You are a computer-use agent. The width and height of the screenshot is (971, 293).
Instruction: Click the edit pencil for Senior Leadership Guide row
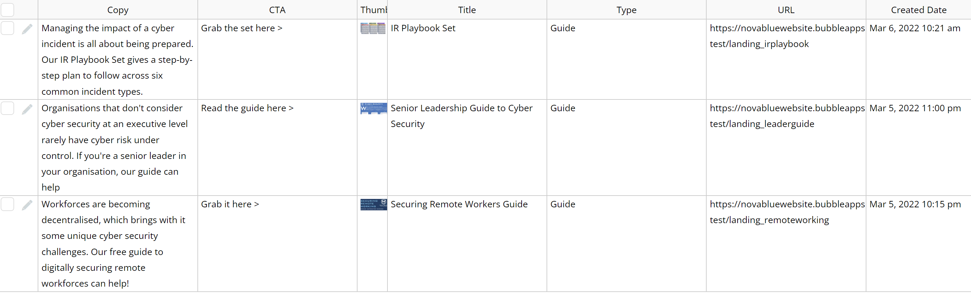coord(27,109)
